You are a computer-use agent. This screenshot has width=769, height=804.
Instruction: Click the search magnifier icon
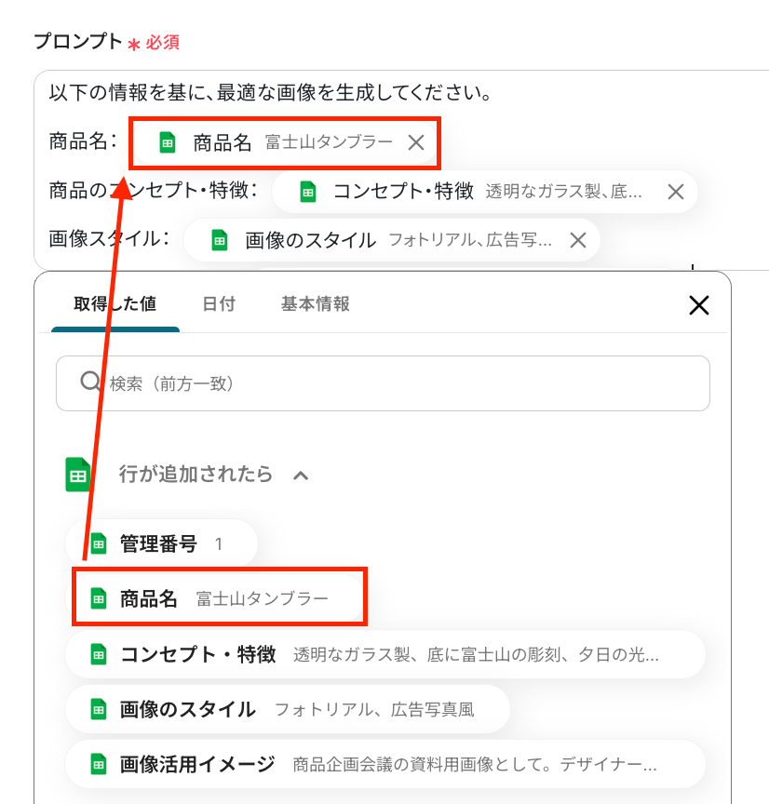[91, 382]
